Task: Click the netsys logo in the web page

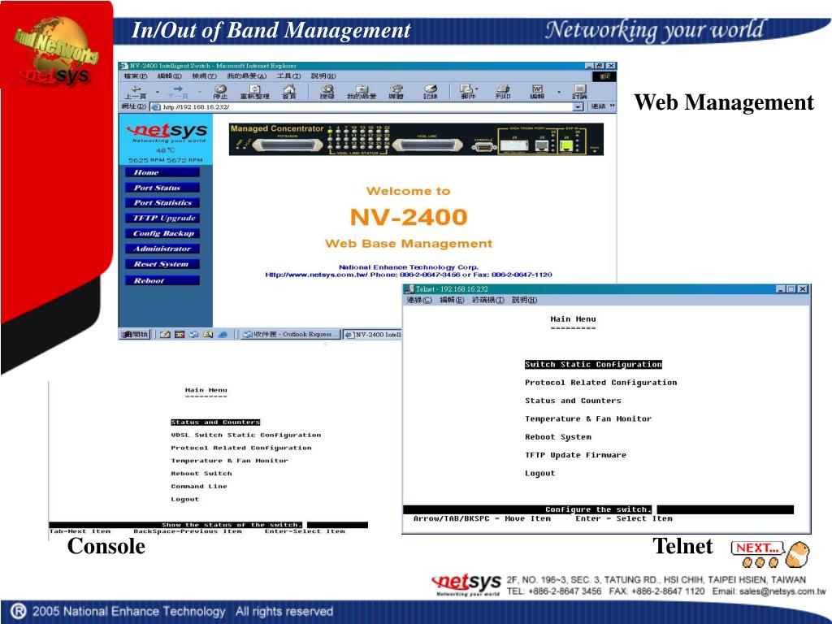Action: 167,132
